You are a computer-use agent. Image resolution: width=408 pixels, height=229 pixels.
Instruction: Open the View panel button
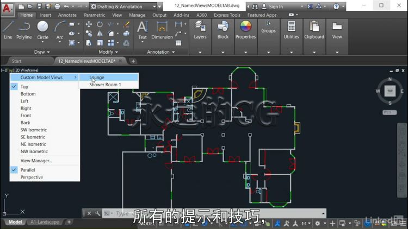[x=337, y=30]
